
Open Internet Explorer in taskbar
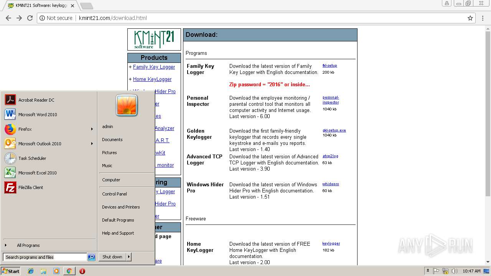31,271
